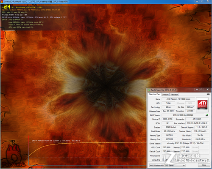Click the GPU Clock row Memory field 1375 MHz
The image size is (212, 169).
pyautogui.click(x=185, y=147)
